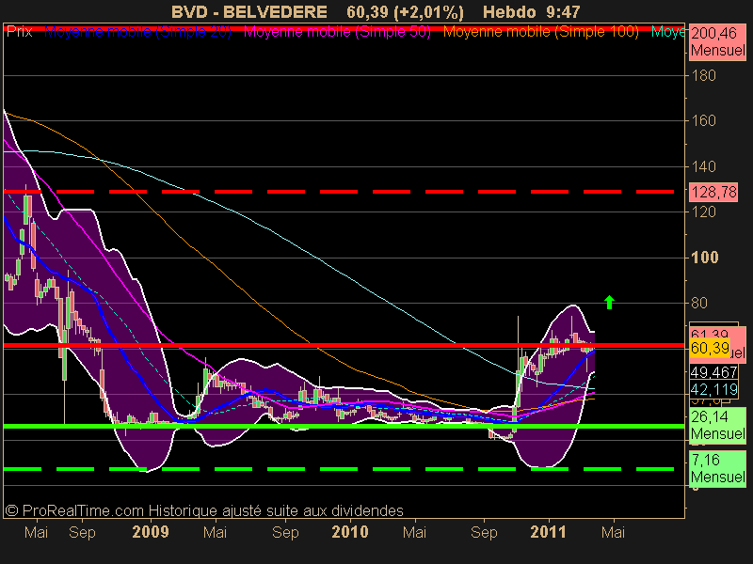Viewport: 753px width, 564px height.
Task: Select the Moyenne mobile (Simple 100) legend
Action: [540, 32]
